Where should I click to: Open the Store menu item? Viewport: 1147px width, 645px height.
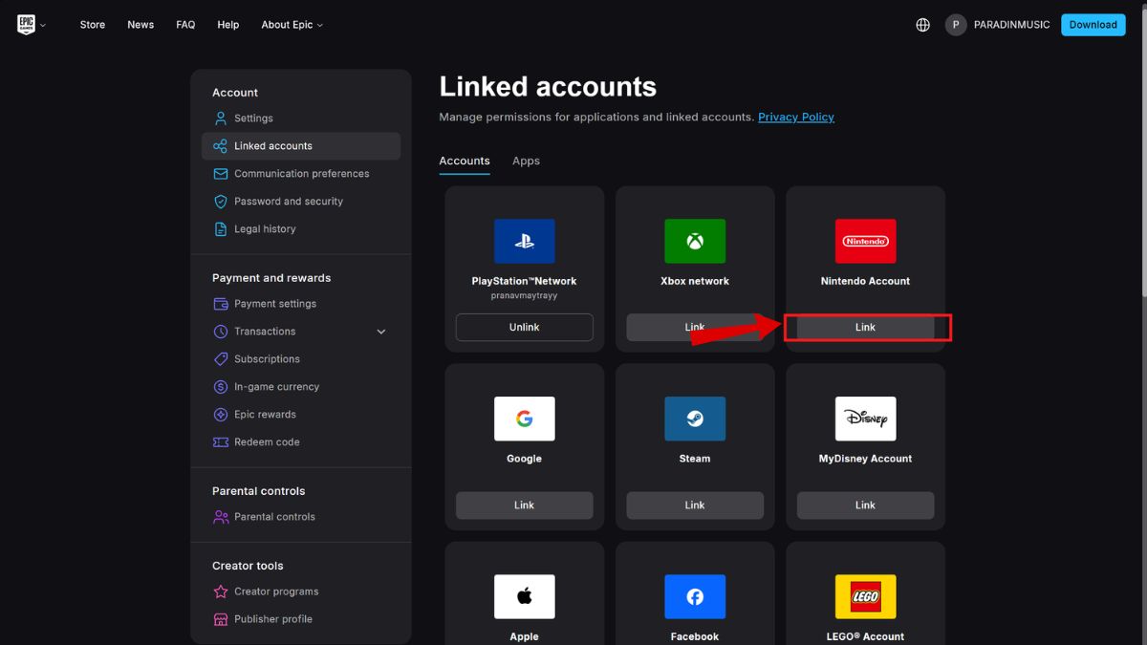tap(93, 25)
